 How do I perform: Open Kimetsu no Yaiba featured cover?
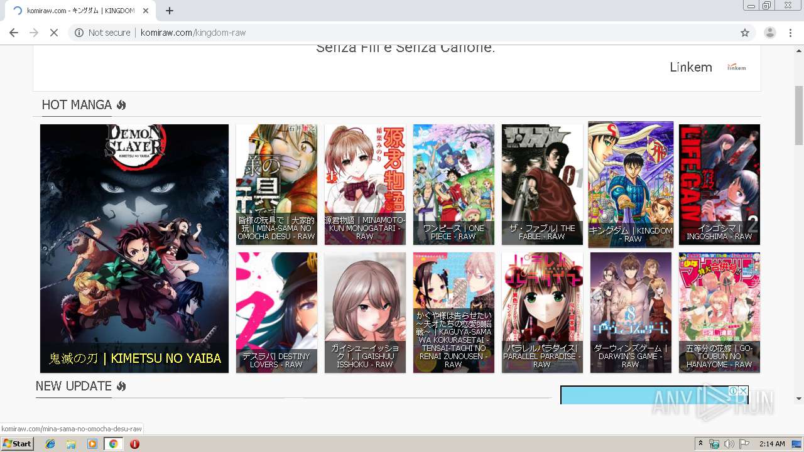tap(134, 249)
